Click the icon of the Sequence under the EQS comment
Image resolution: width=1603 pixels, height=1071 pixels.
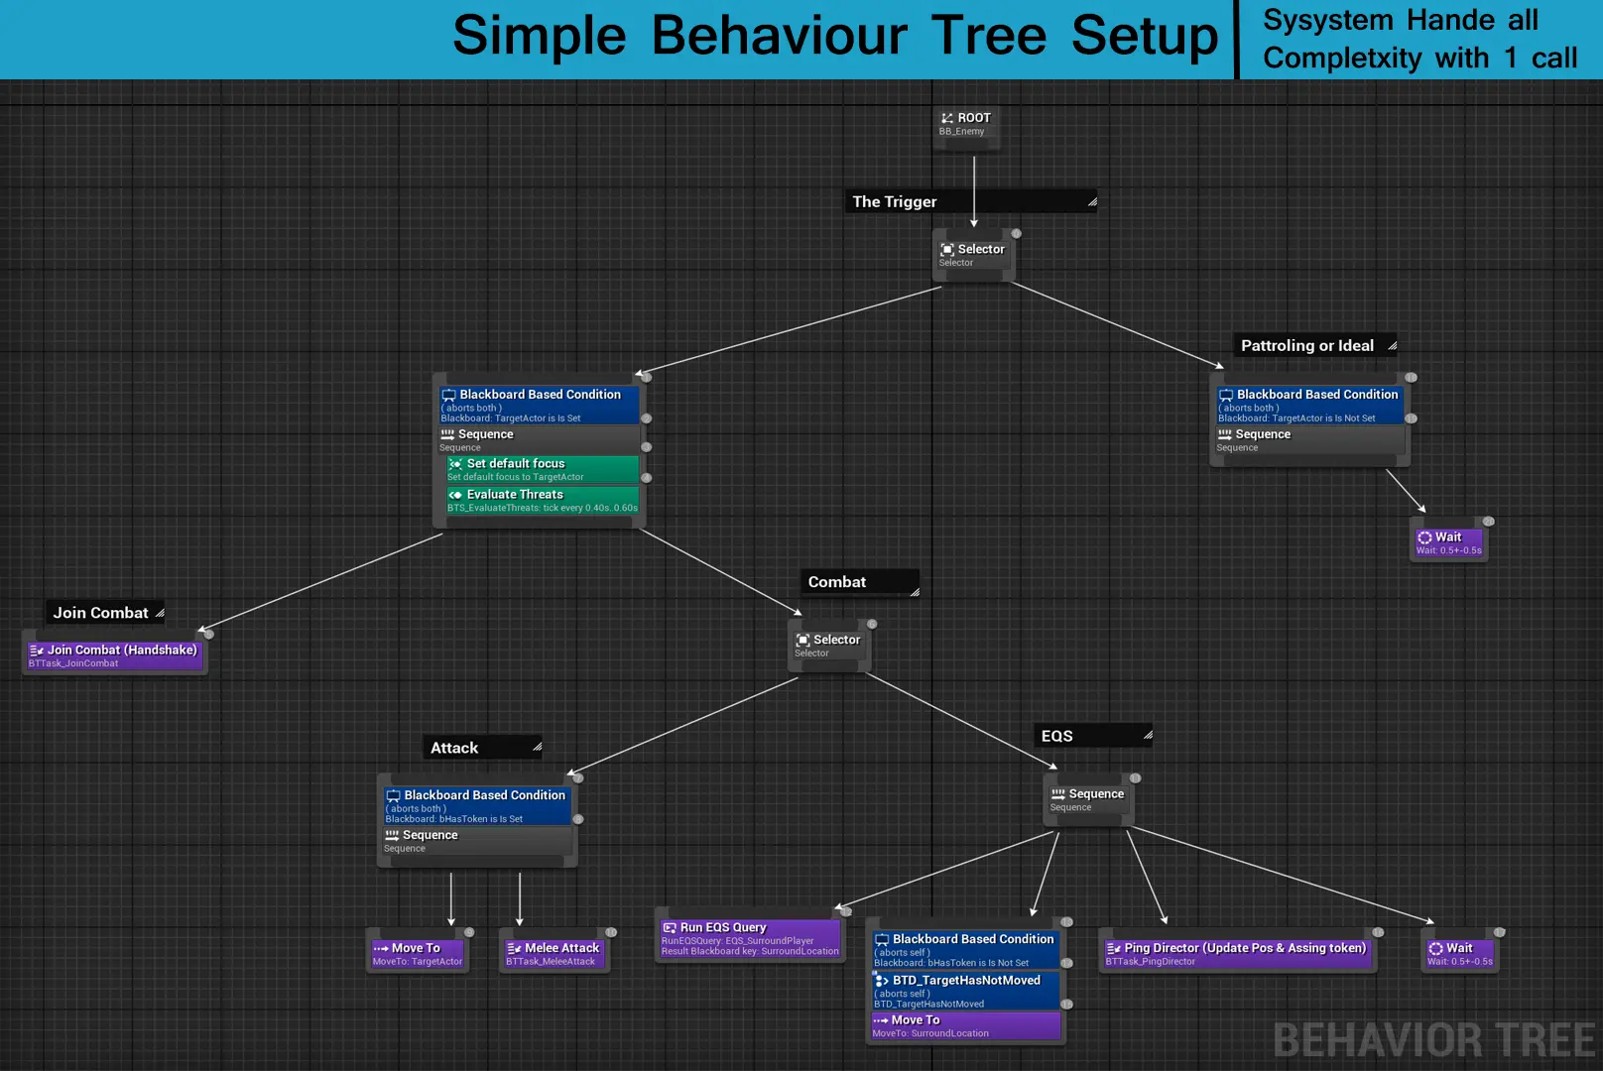point(1058,794)
